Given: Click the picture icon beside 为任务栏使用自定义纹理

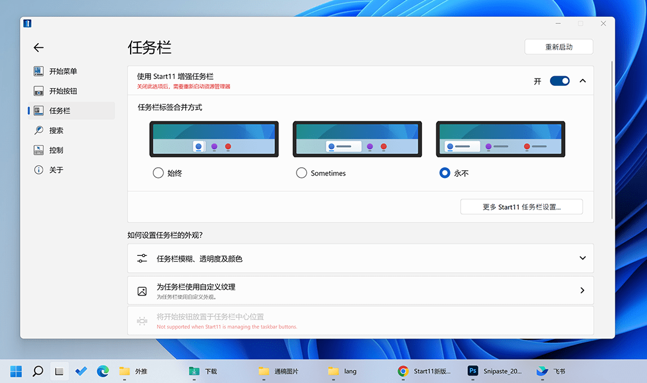Looking at the screenshot, I should 142,291.
